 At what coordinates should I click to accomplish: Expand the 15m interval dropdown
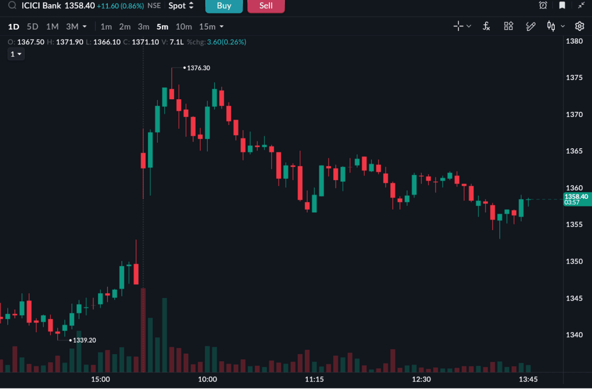[212, 27]
